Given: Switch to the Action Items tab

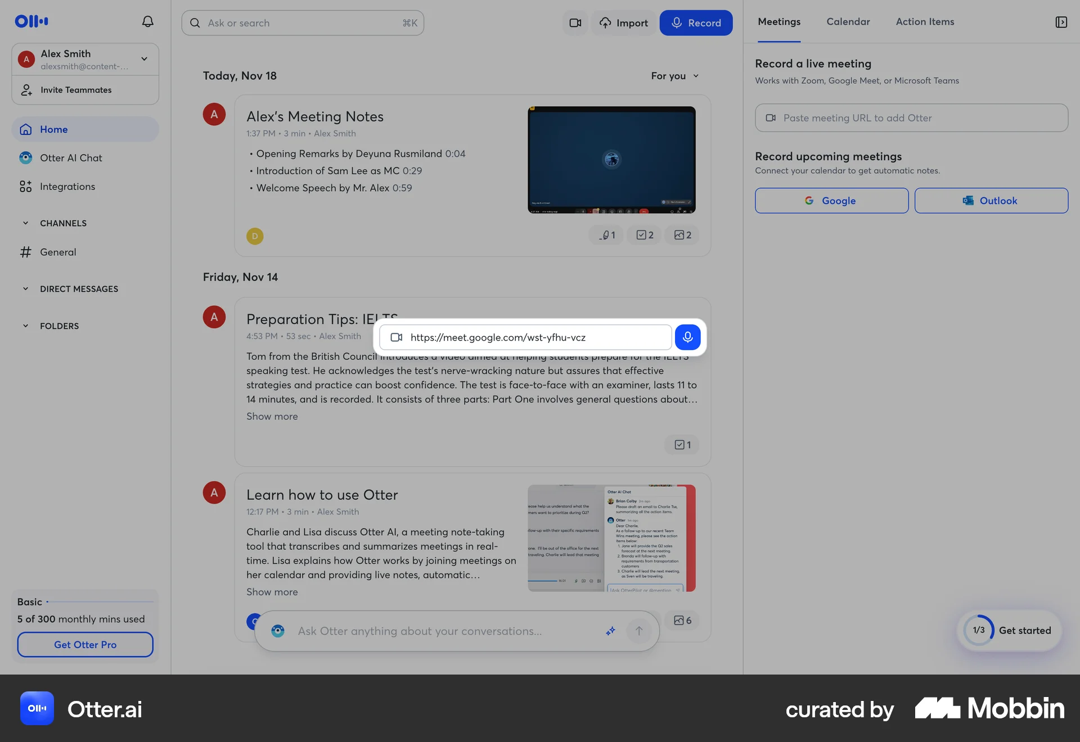Looking at the screenshot, I should pyautogui.click(x=925, y=22).
